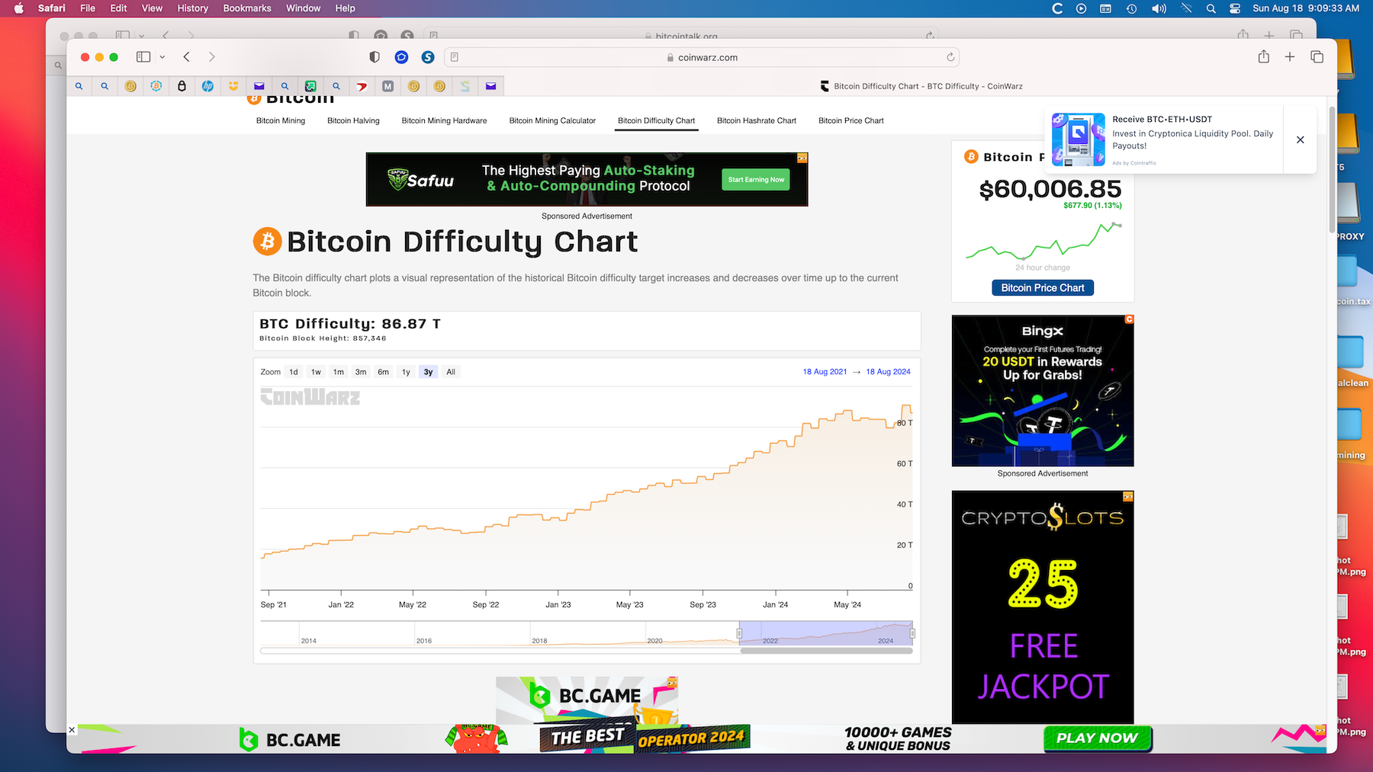Click the orange Bitcoin logo beside title
The image size is (1373, 772).
267,242
